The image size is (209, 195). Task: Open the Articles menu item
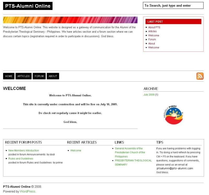[24, 76]
